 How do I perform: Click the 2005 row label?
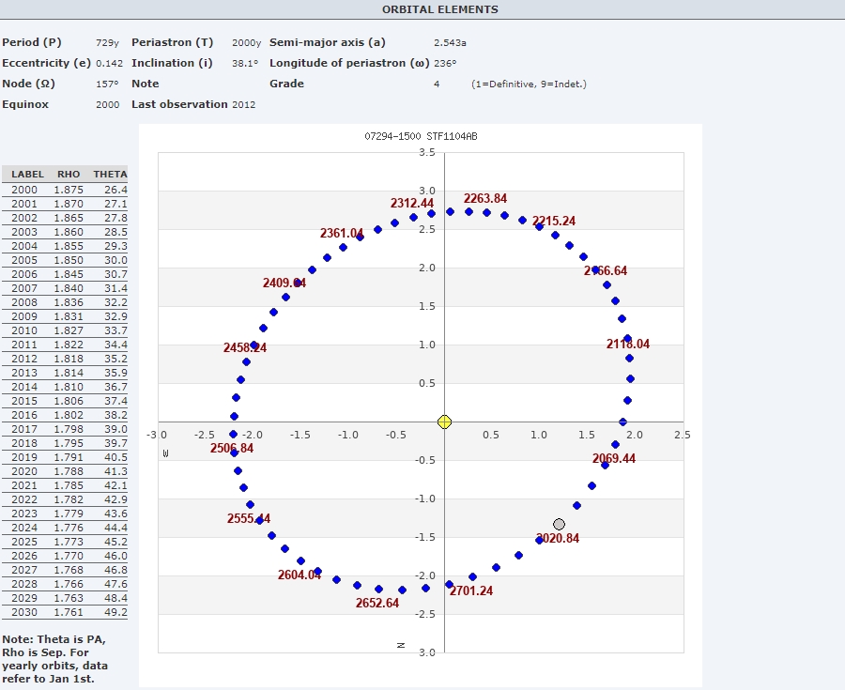pyautogui.click(x=24, y=260)
